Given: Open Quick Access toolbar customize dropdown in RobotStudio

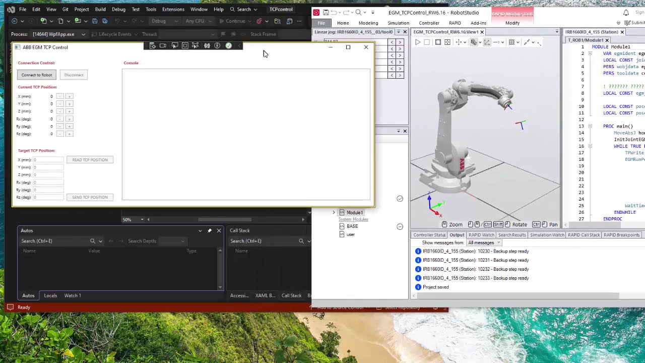Looking at the screenshot, I should [372, 13].
